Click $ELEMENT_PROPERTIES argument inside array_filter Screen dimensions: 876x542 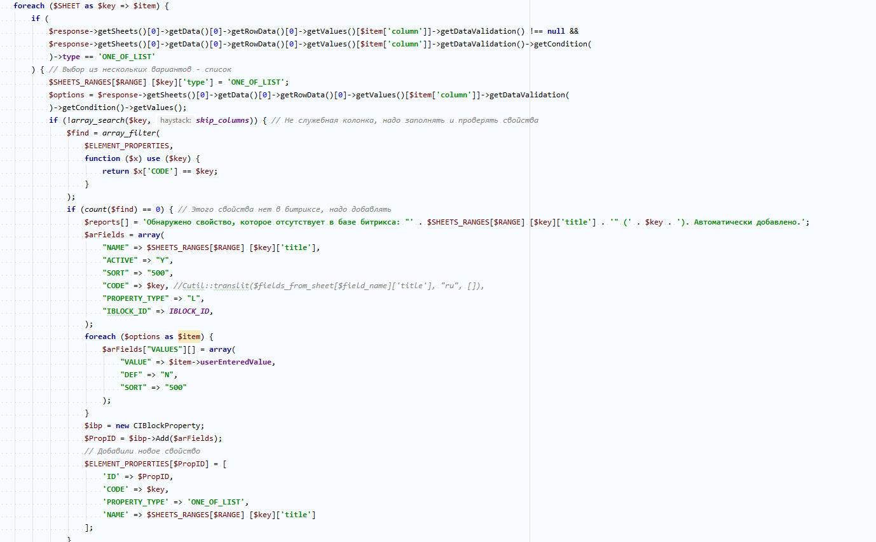[127, 146]
